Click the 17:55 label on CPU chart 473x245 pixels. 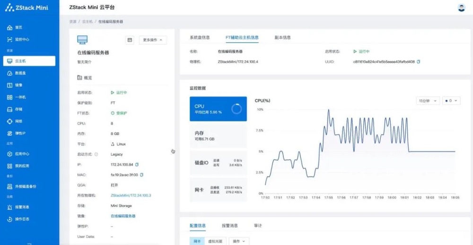(x=329, y=197)
